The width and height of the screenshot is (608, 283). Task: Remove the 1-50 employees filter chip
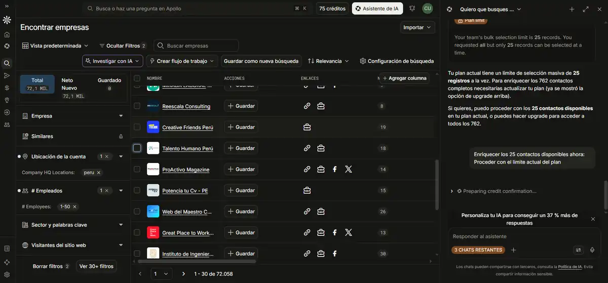point(74,207)
